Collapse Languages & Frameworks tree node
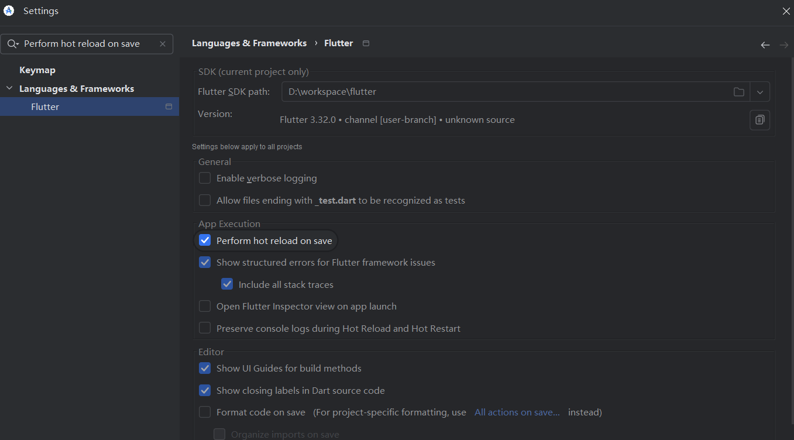Viewport: 794px width, 440px height. (9, 88)
